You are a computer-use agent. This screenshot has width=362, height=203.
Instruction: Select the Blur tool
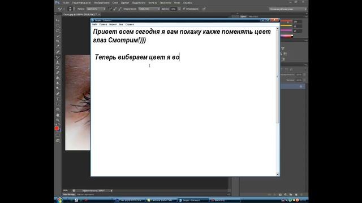pyautogui.click(x=58, y=83)
